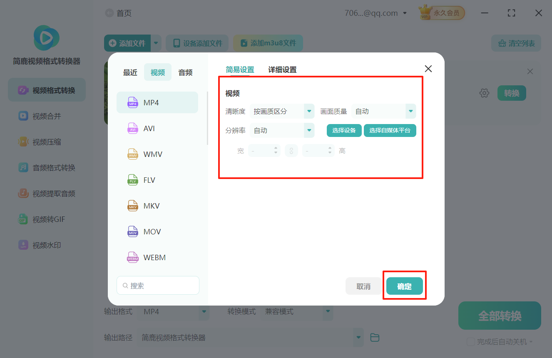
Task: Toggle the aspect ratio link between 宽 and 高
Action: [x=291, y=150]
